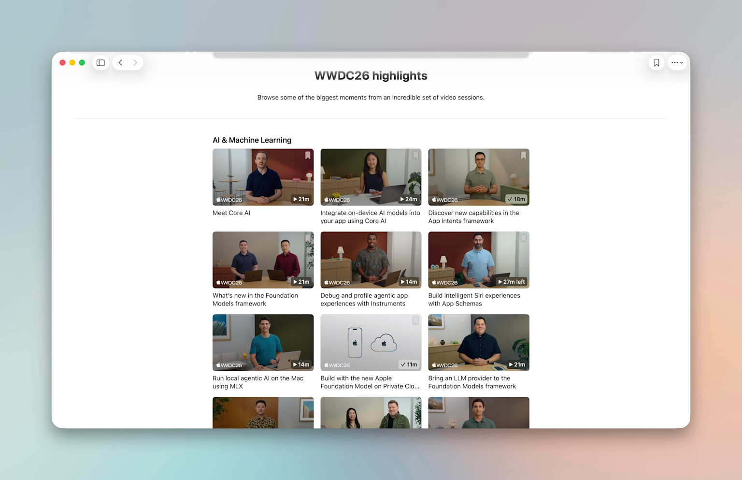Bookmark Build with the new Apple Foundation Model video
742x480 pixels.
[415, 320]
